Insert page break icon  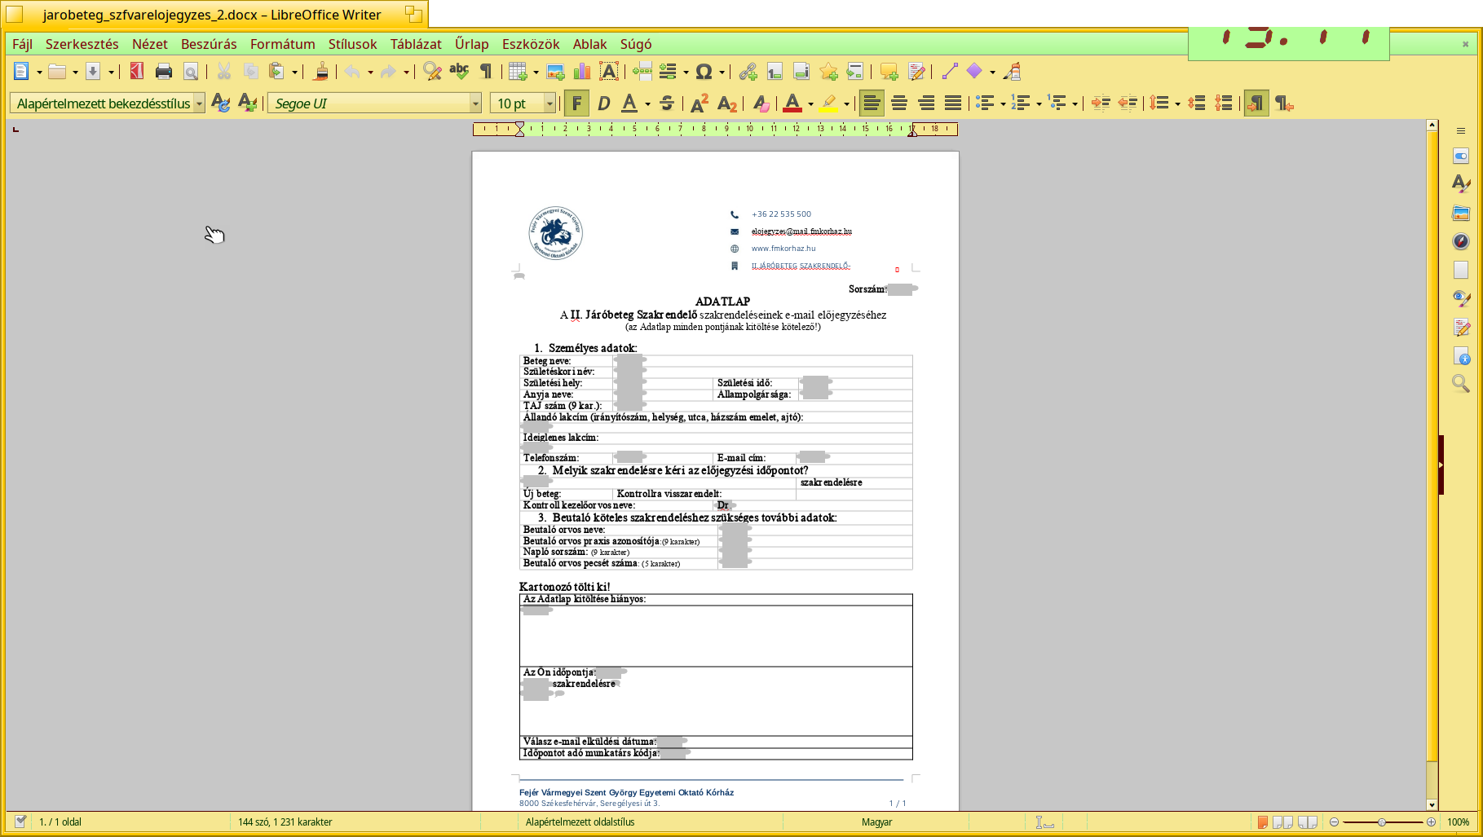pyautogui.click(x=642, y=72)
